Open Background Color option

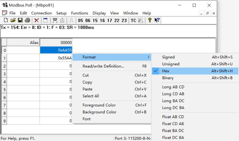pyautogui.click(x=112, y=112)
